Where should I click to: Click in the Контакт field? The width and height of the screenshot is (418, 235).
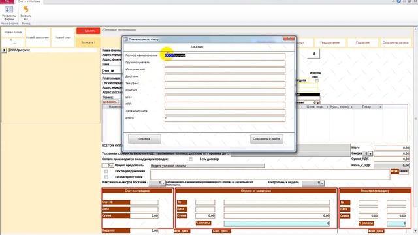click(225, 91)
